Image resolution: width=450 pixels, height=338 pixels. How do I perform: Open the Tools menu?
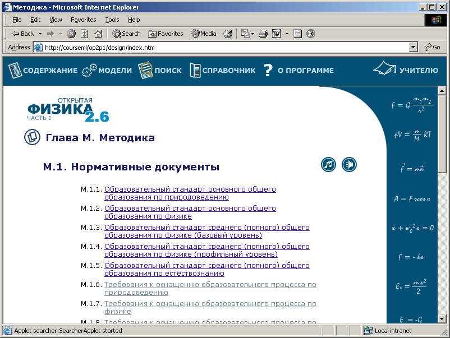point(112,20)
